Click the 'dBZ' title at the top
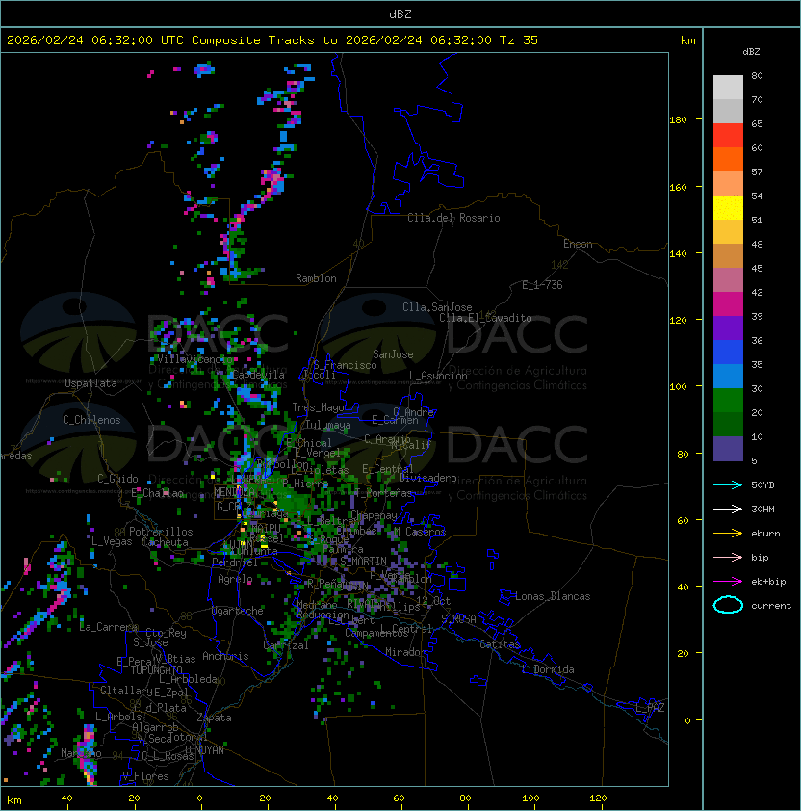The height and width of the screenshot is (811, 801). tap(400, 13)
